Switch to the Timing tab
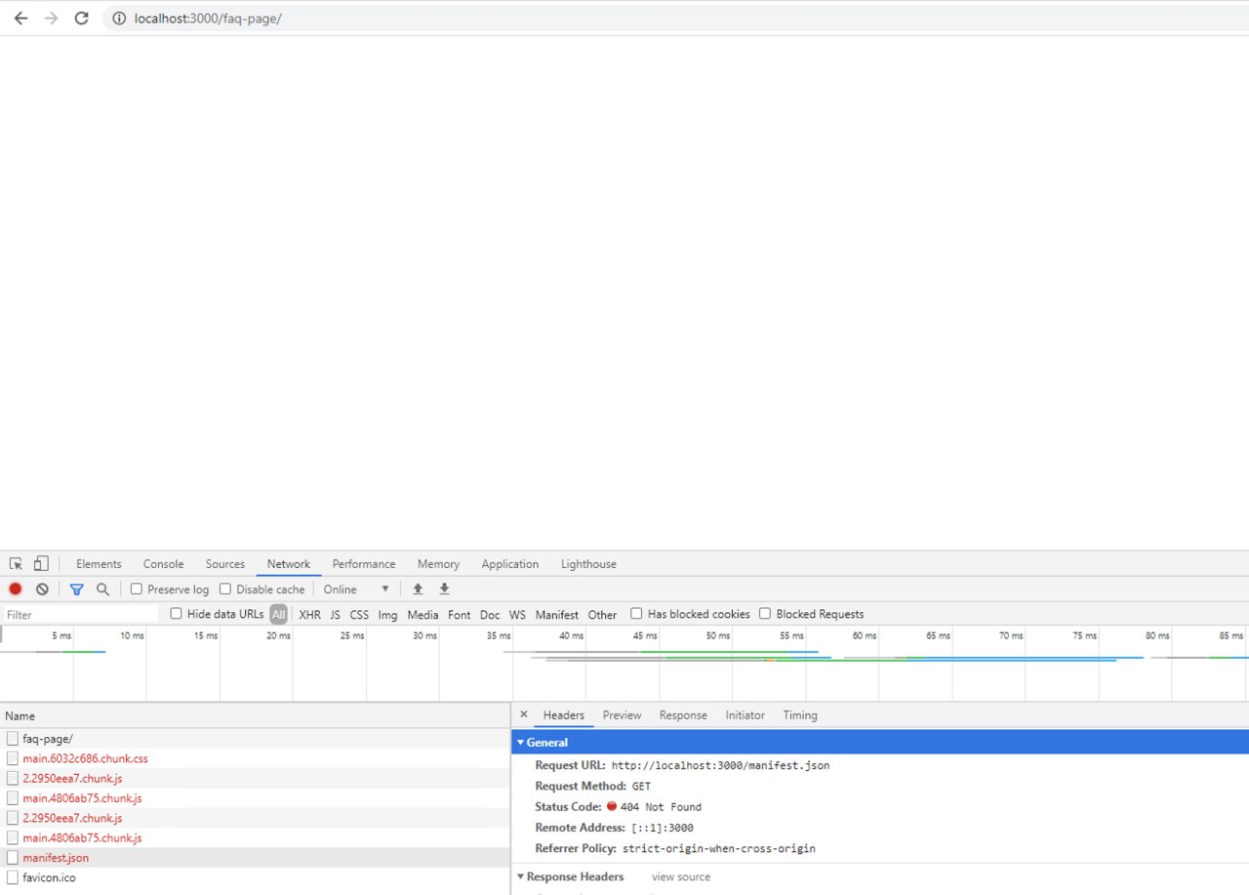Image resolution: width=1249 pixels, height=895 pixels. 800,715
